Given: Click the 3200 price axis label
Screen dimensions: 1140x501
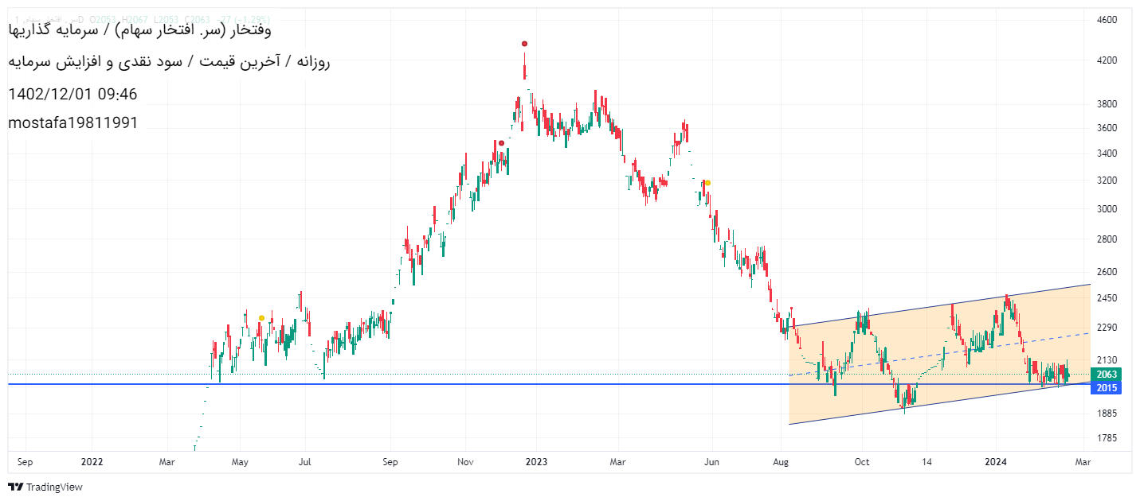Looking at the screenshot, I should 1107,181.
